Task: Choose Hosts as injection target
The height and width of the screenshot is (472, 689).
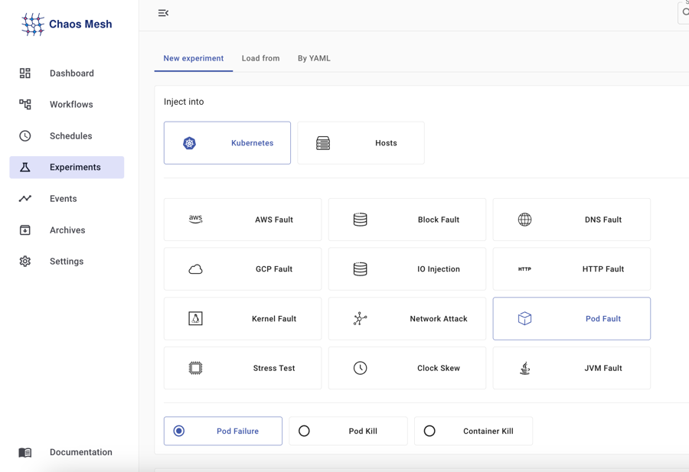Action: tap(361, 143)
